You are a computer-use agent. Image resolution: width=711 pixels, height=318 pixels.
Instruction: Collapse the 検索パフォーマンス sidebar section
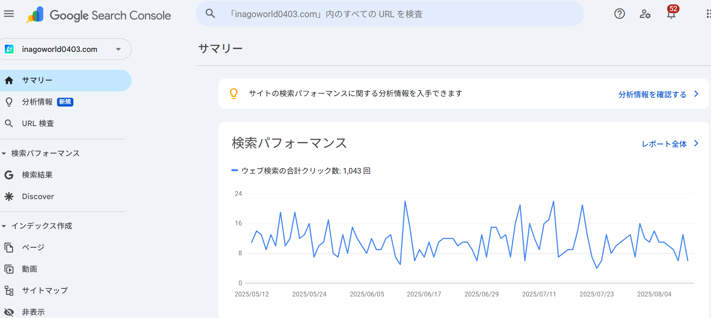click(x=4, y=153)
